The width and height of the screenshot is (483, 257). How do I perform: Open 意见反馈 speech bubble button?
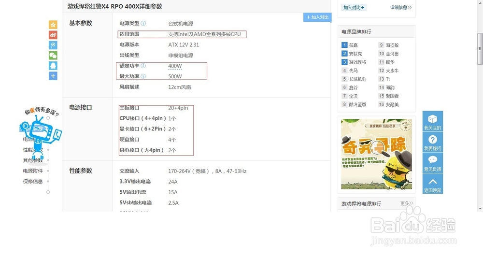point(432,163)
